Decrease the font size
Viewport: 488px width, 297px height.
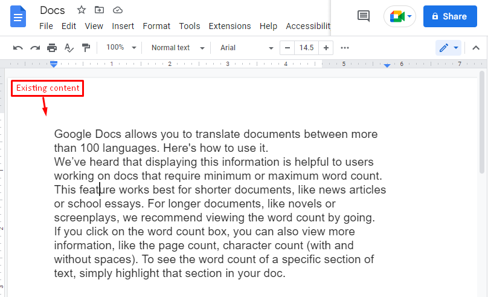[287, 48]
